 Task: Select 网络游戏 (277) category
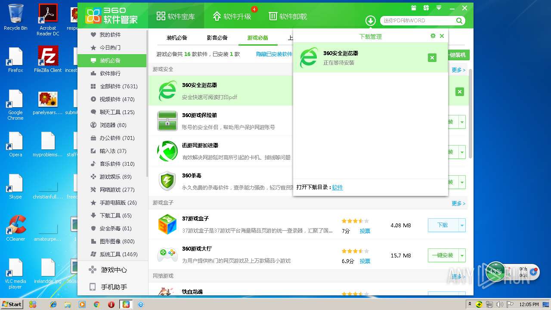(x=112, y=189)
